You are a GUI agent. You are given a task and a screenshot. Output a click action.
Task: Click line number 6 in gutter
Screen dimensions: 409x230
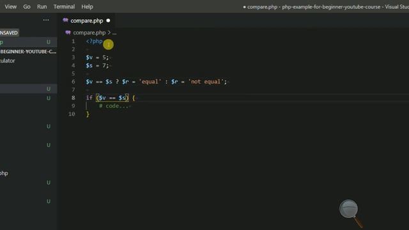[x=73, y=82]
